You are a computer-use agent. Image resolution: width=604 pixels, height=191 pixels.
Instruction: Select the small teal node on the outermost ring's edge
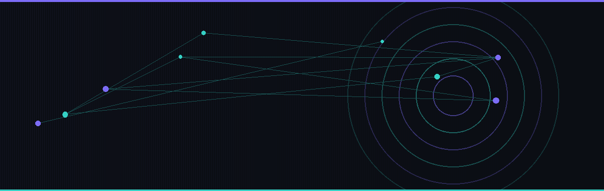click(382, 41)
